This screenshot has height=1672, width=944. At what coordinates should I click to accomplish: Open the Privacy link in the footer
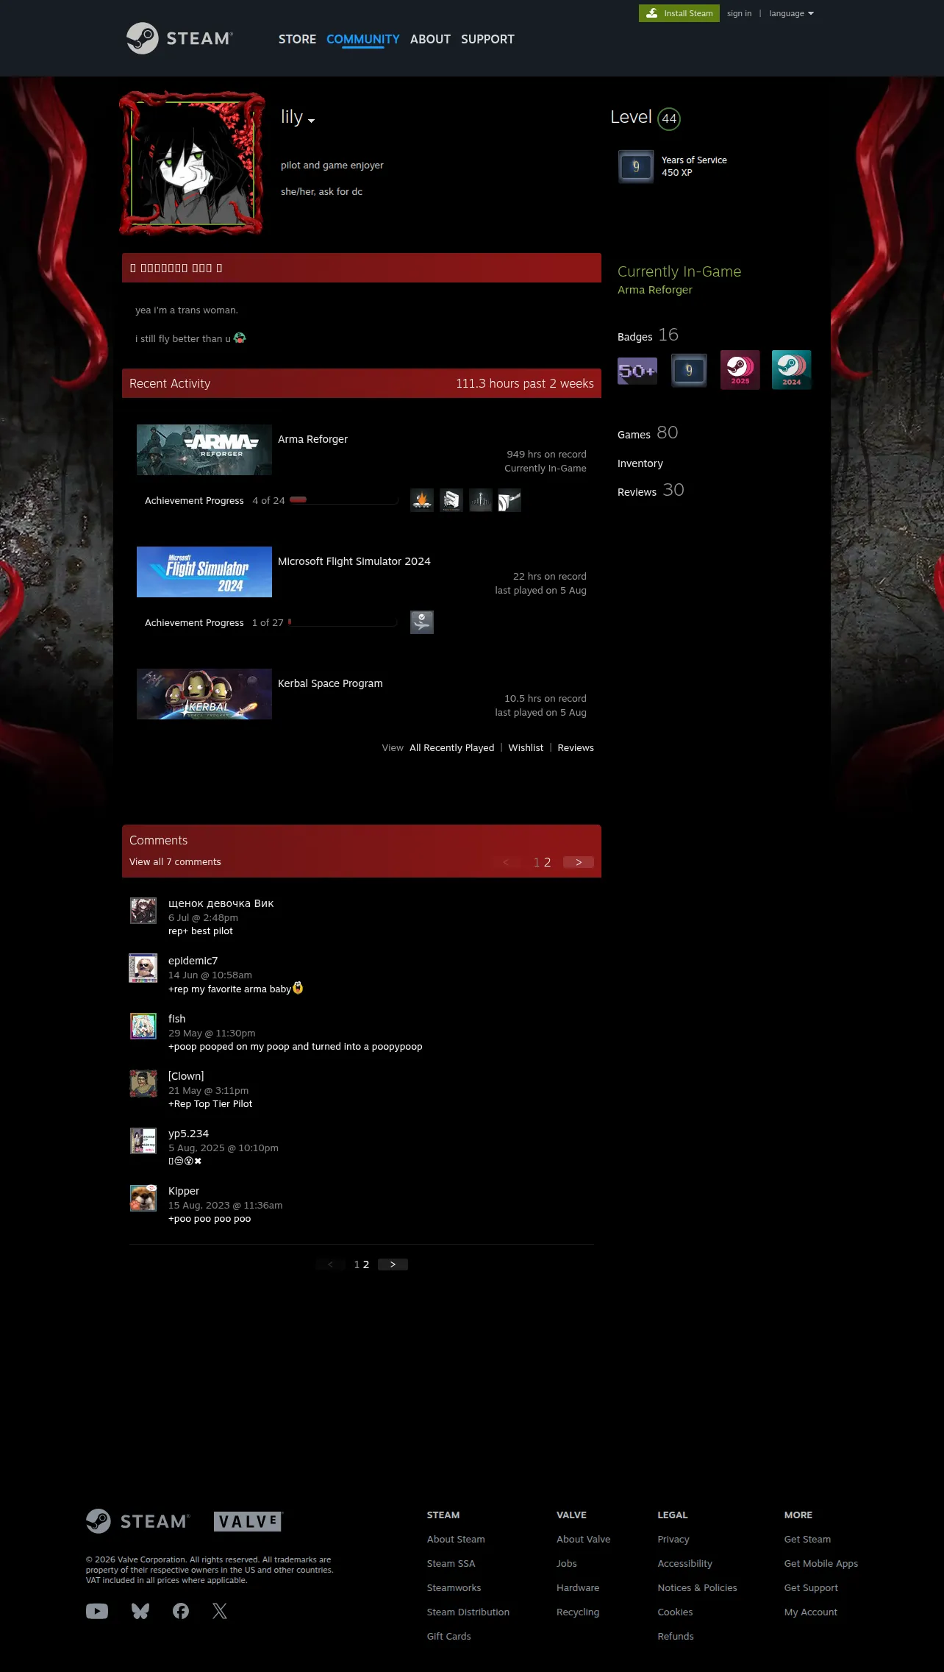673,1539
